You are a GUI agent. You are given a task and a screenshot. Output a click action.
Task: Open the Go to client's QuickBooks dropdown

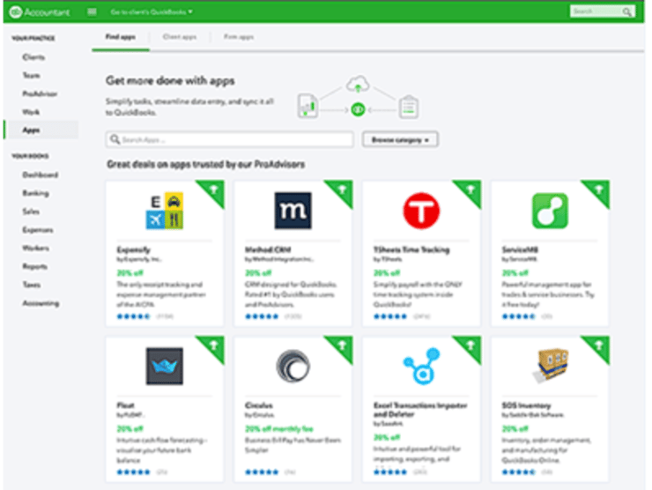[152, 11]
